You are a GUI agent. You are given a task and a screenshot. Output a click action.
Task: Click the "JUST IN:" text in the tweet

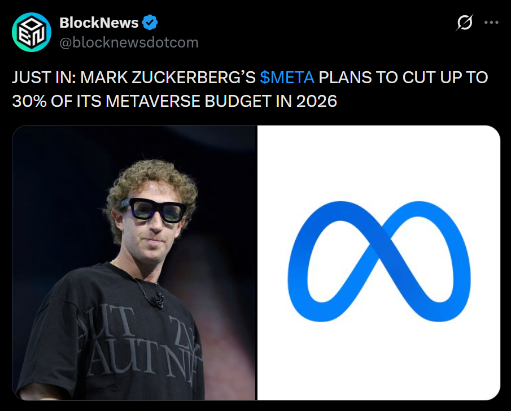point(43,77)
